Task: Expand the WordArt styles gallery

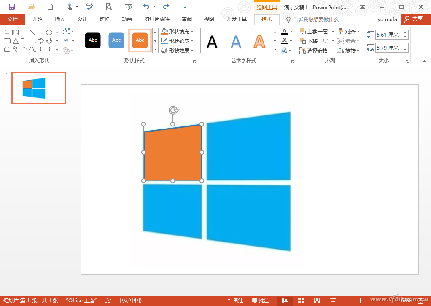Action: click(x=275, y=49)
